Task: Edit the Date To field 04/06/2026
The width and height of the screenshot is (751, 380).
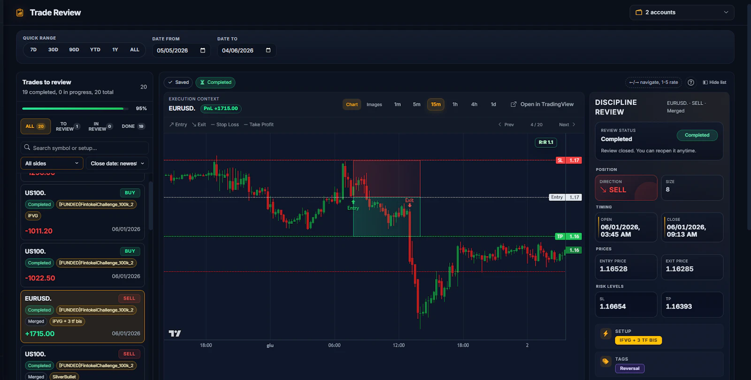Action: [x=246, y=50]
